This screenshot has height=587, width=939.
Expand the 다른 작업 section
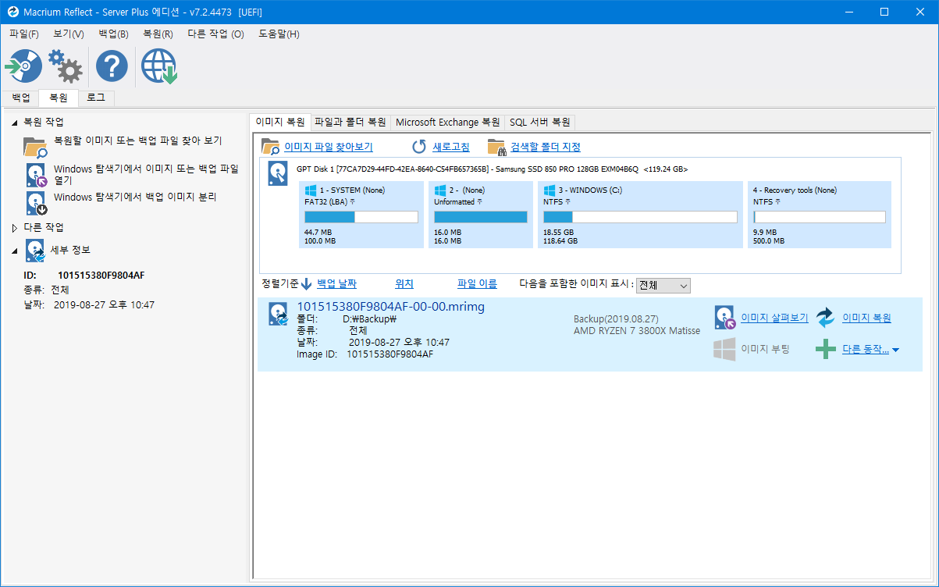[14, 228]
